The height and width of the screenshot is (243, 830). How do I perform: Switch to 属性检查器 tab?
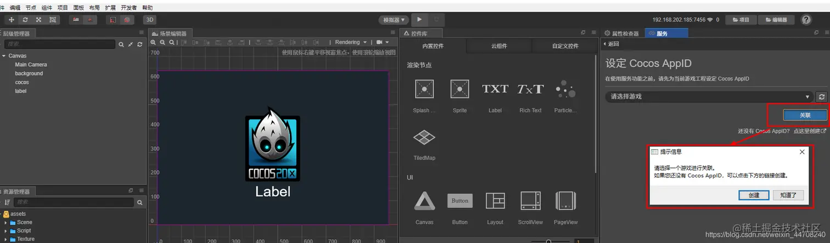tap(621, 33)
